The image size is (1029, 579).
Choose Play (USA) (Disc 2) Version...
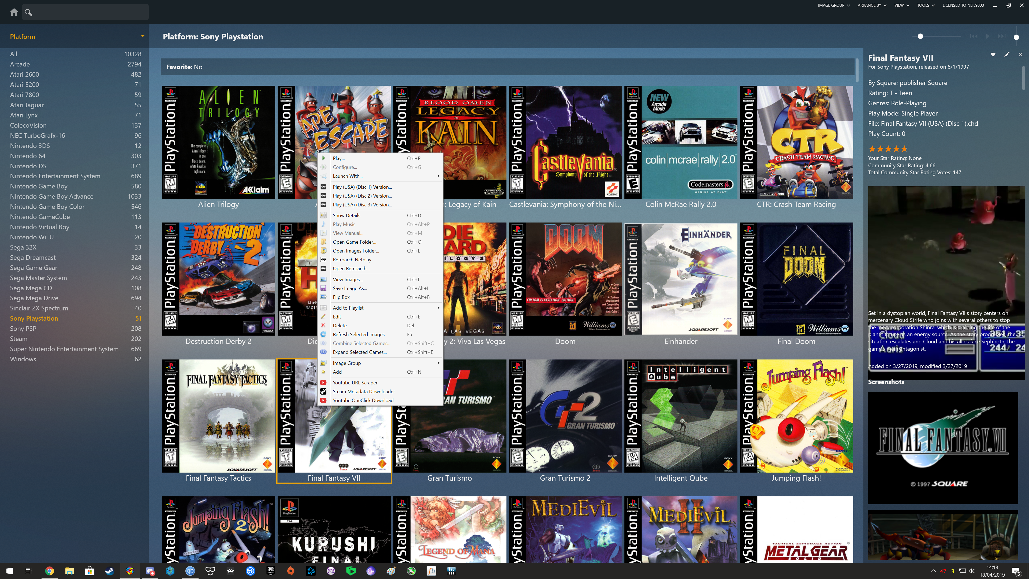click(380, 196)
